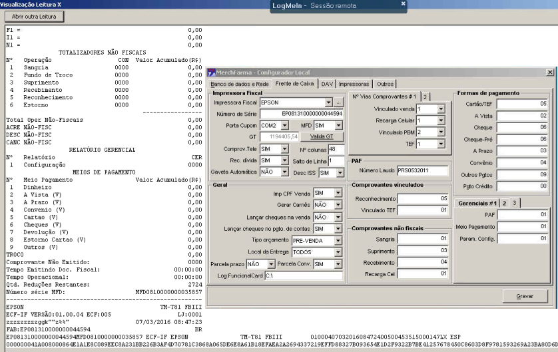Viewport: 558px width, 352px height.
Task: Click the Cartão/TEF payment field
Action: 523,103
